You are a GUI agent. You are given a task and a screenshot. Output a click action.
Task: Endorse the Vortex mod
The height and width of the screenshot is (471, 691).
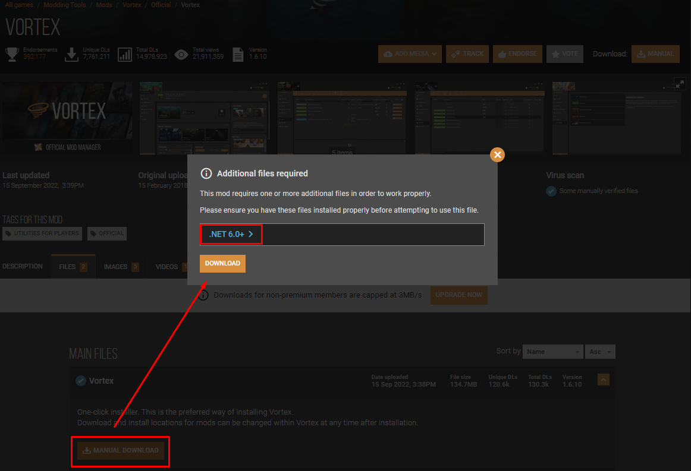tap(517, 53)
